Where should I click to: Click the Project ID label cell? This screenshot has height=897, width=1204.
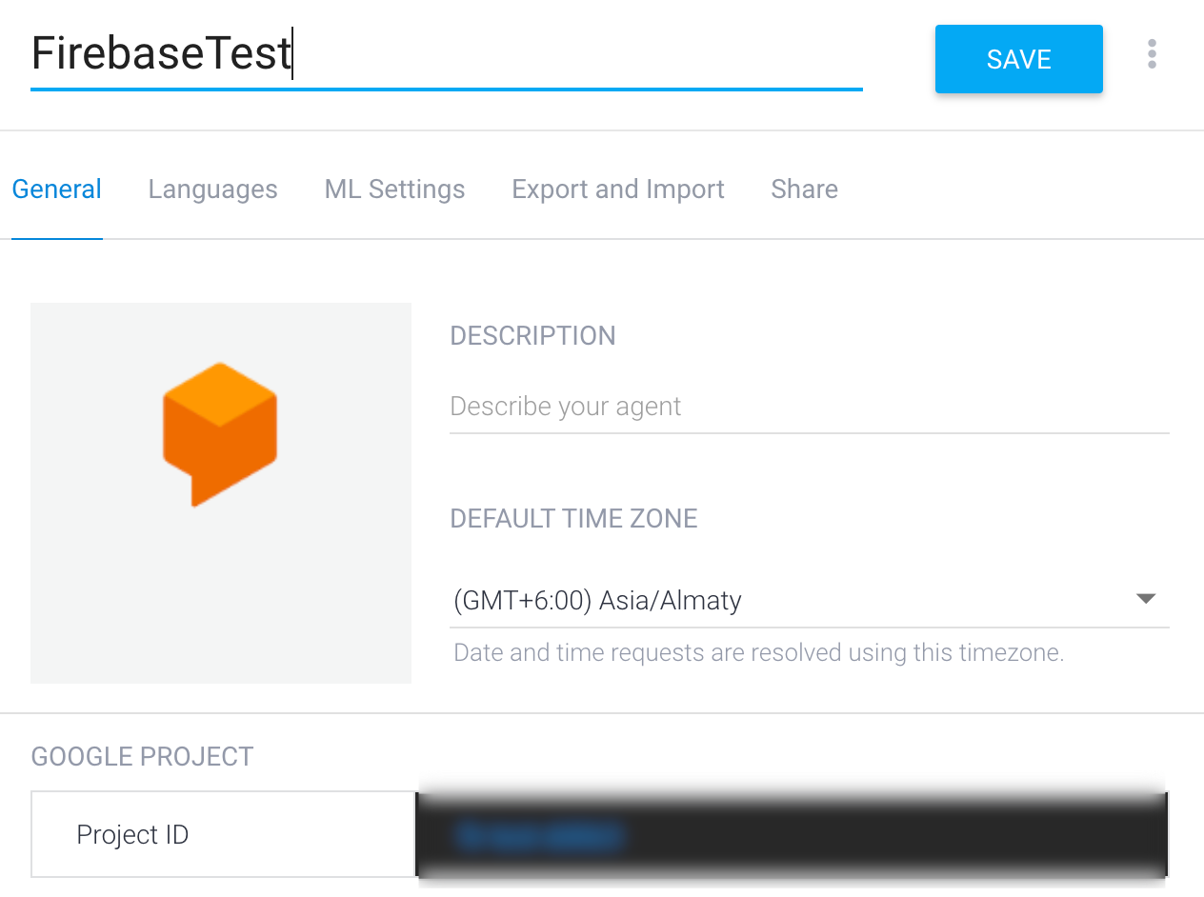tap(224, 834)
